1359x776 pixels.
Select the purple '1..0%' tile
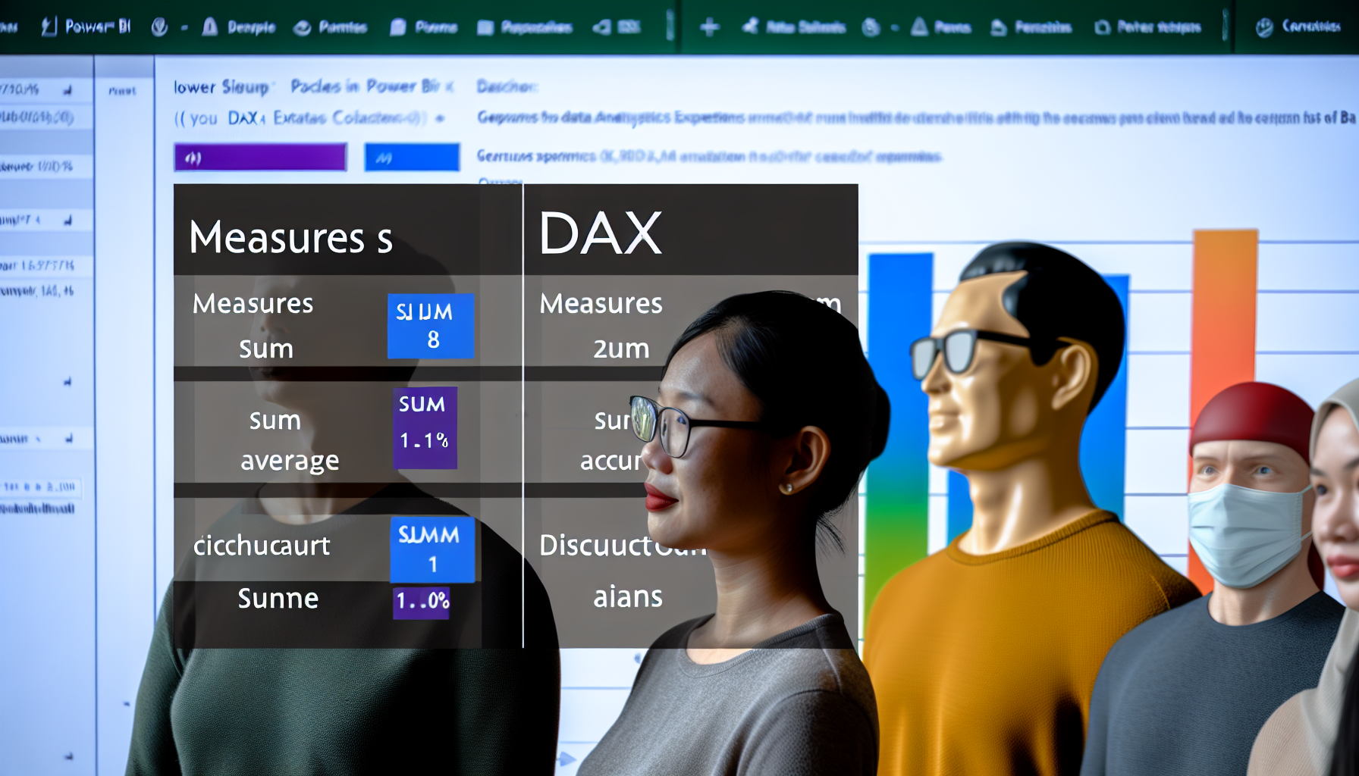pos(422,602)
